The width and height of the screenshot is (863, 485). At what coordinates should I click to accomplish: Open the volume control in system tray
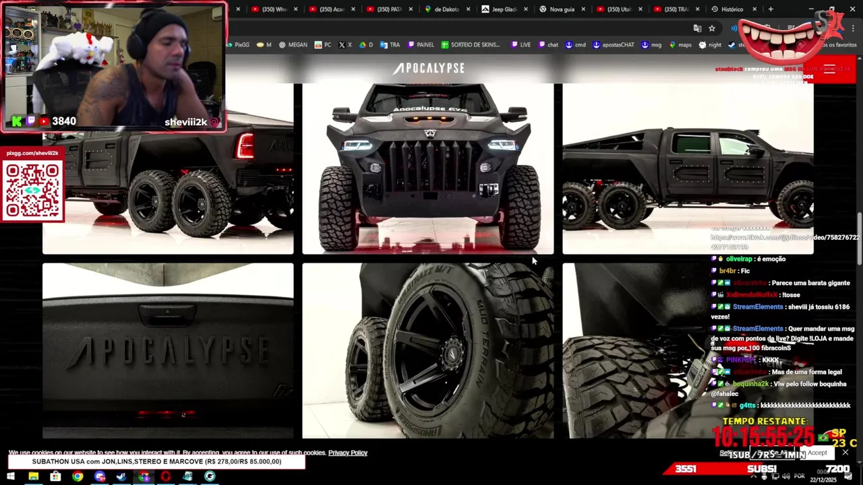pyautogui.click(x=785, y=476)
